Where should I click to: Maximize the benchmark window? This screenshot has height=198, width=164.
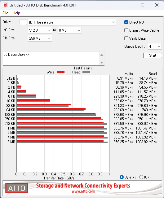click(143, 5)
